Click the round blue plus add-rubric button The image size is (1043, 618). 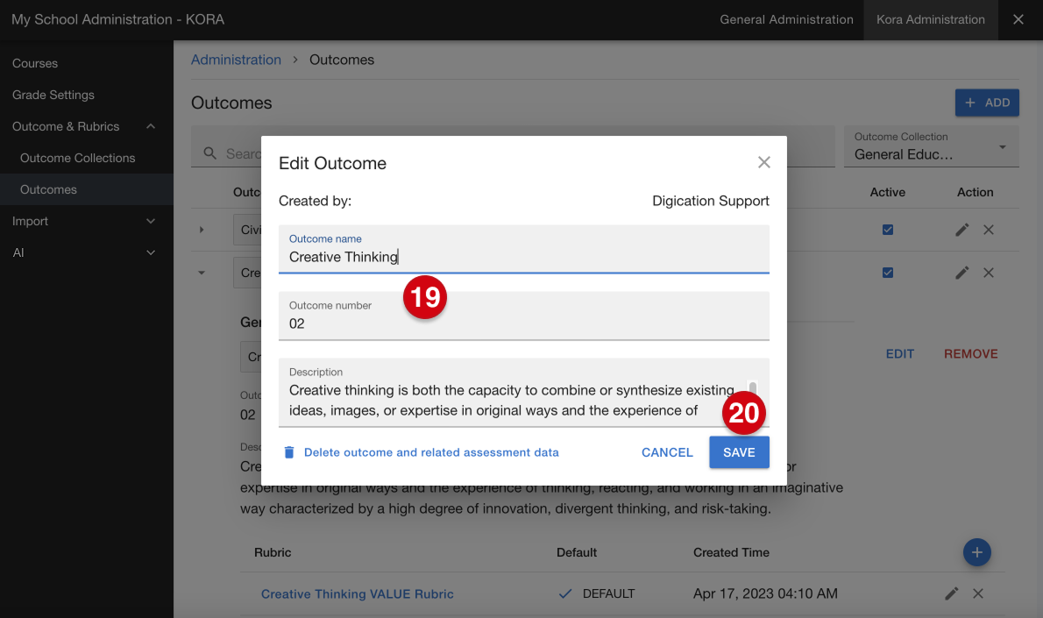(976, 552)
